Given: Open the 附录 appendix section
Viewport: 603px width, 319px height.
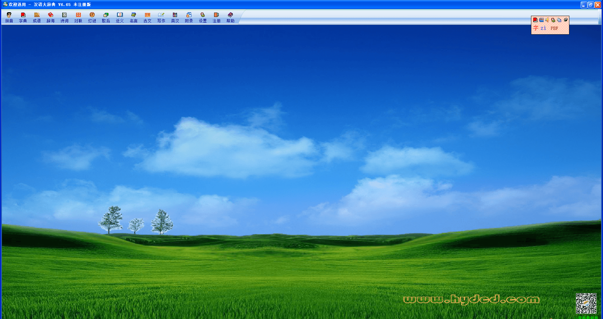Looking at the screenshot, I should [x=189, y=17].
